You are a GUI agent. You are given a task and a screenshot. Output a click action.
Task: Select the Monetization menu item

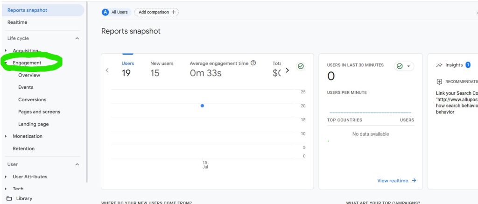pyautogui.click(x=28, y=136)
